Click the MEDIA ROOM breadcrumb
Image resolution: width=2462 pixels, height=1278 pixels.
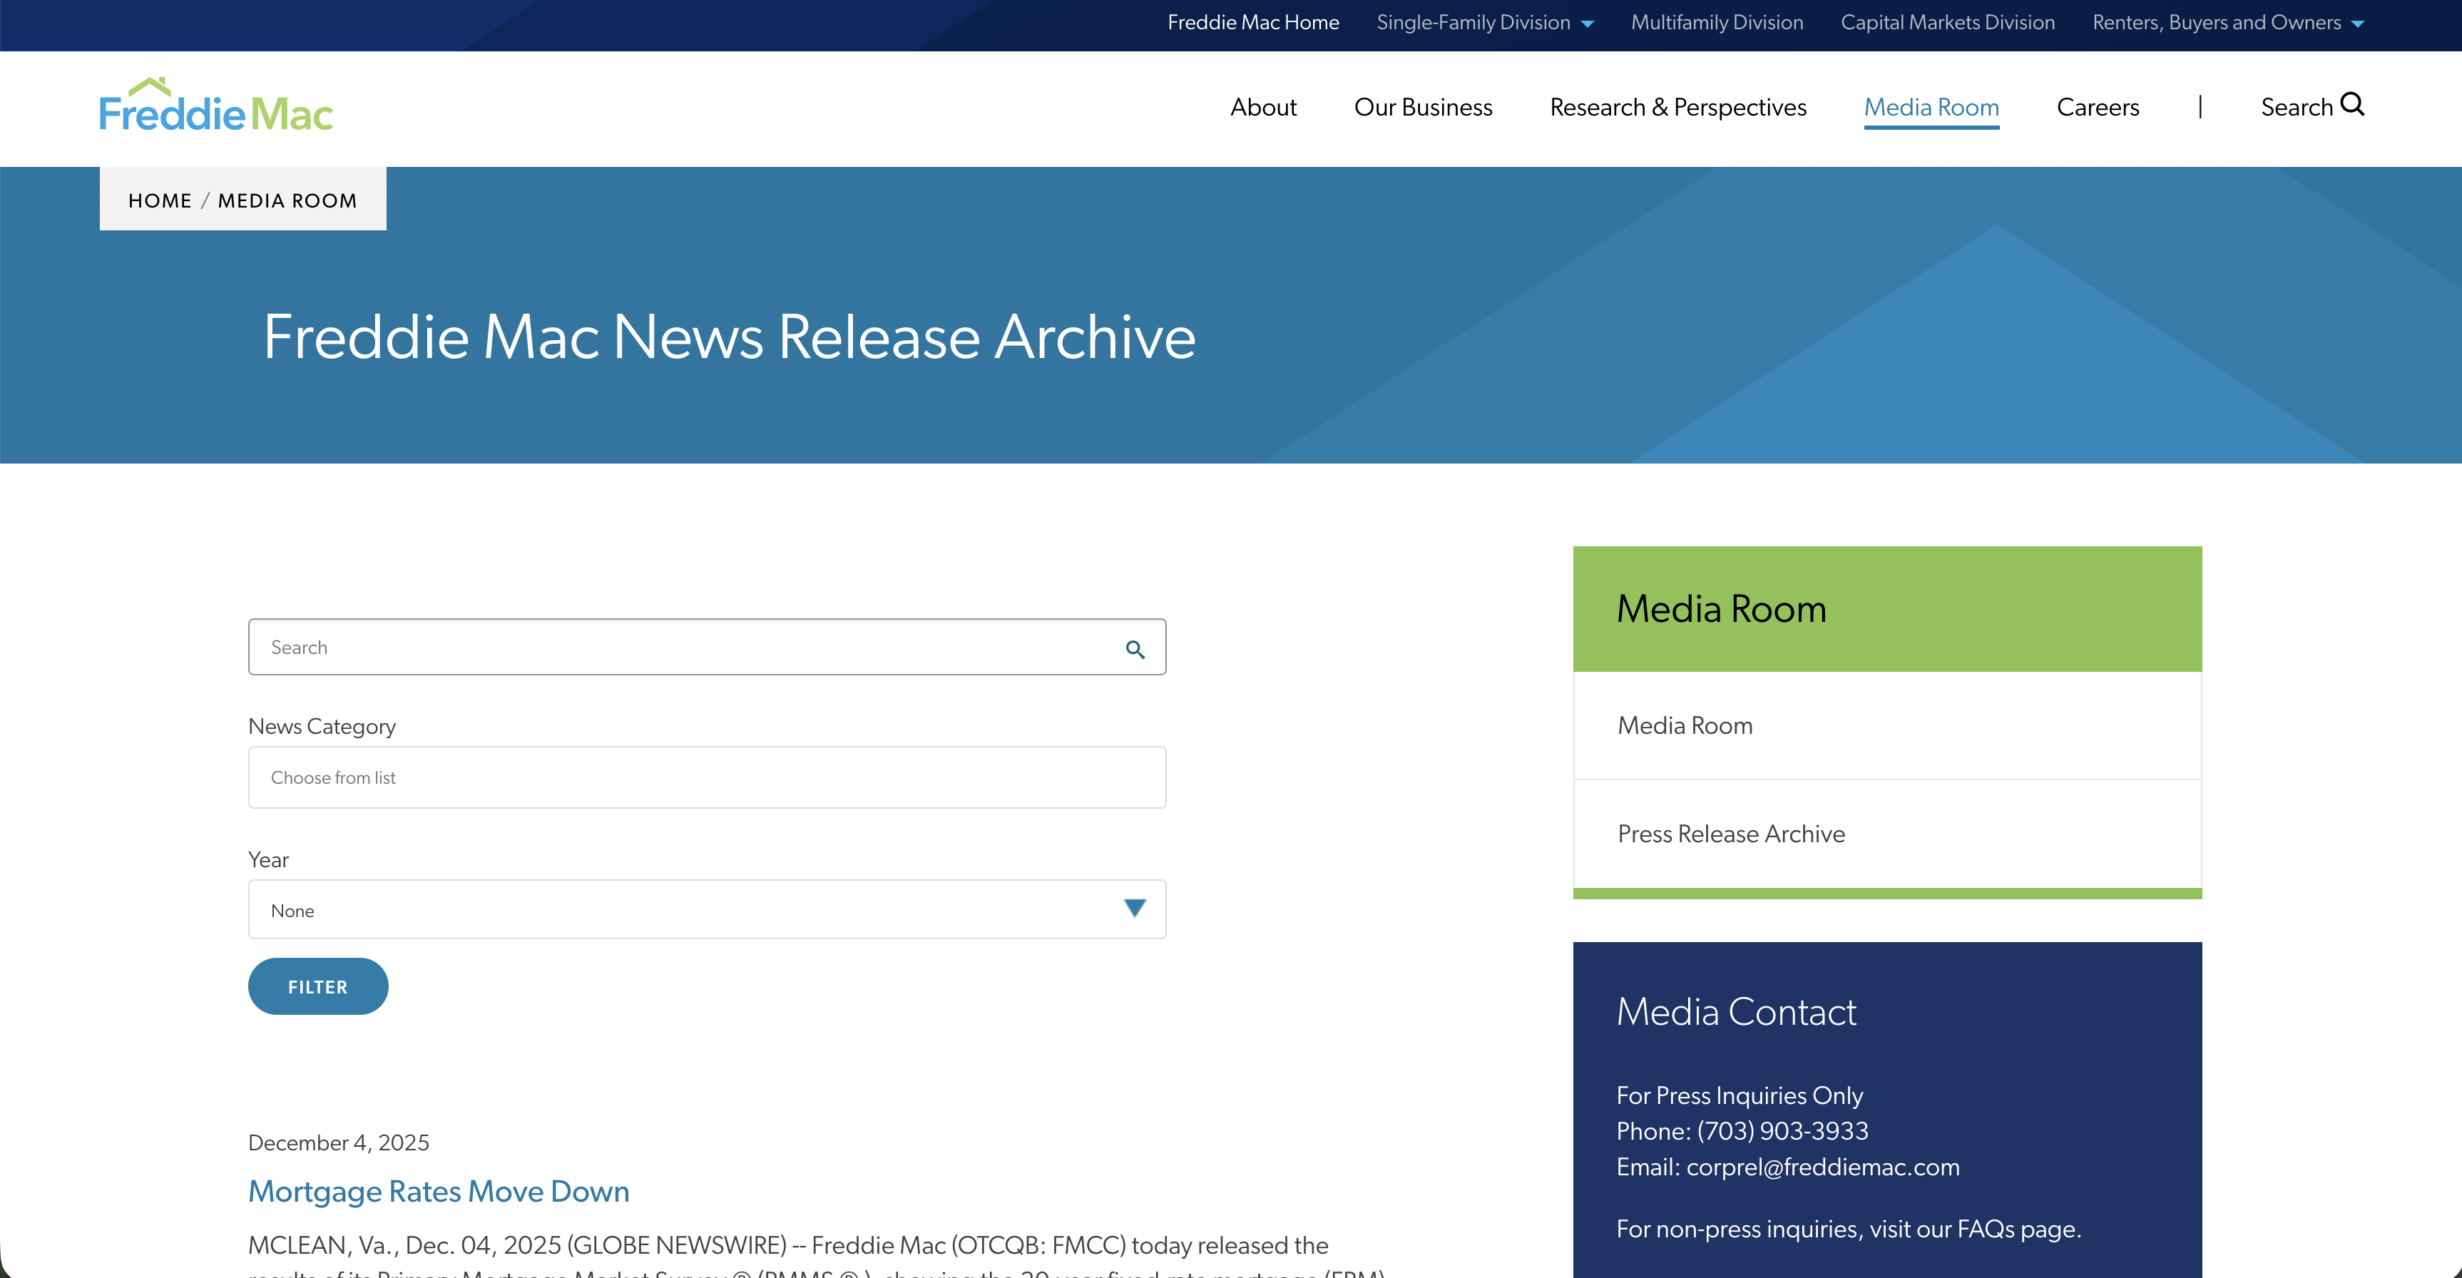click(287, 200)
